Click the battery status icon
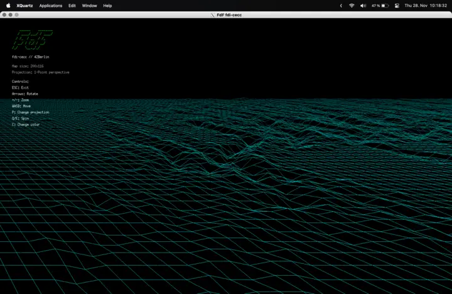The image size is (452, 294). pyautogui.click(x=384, y=5)
